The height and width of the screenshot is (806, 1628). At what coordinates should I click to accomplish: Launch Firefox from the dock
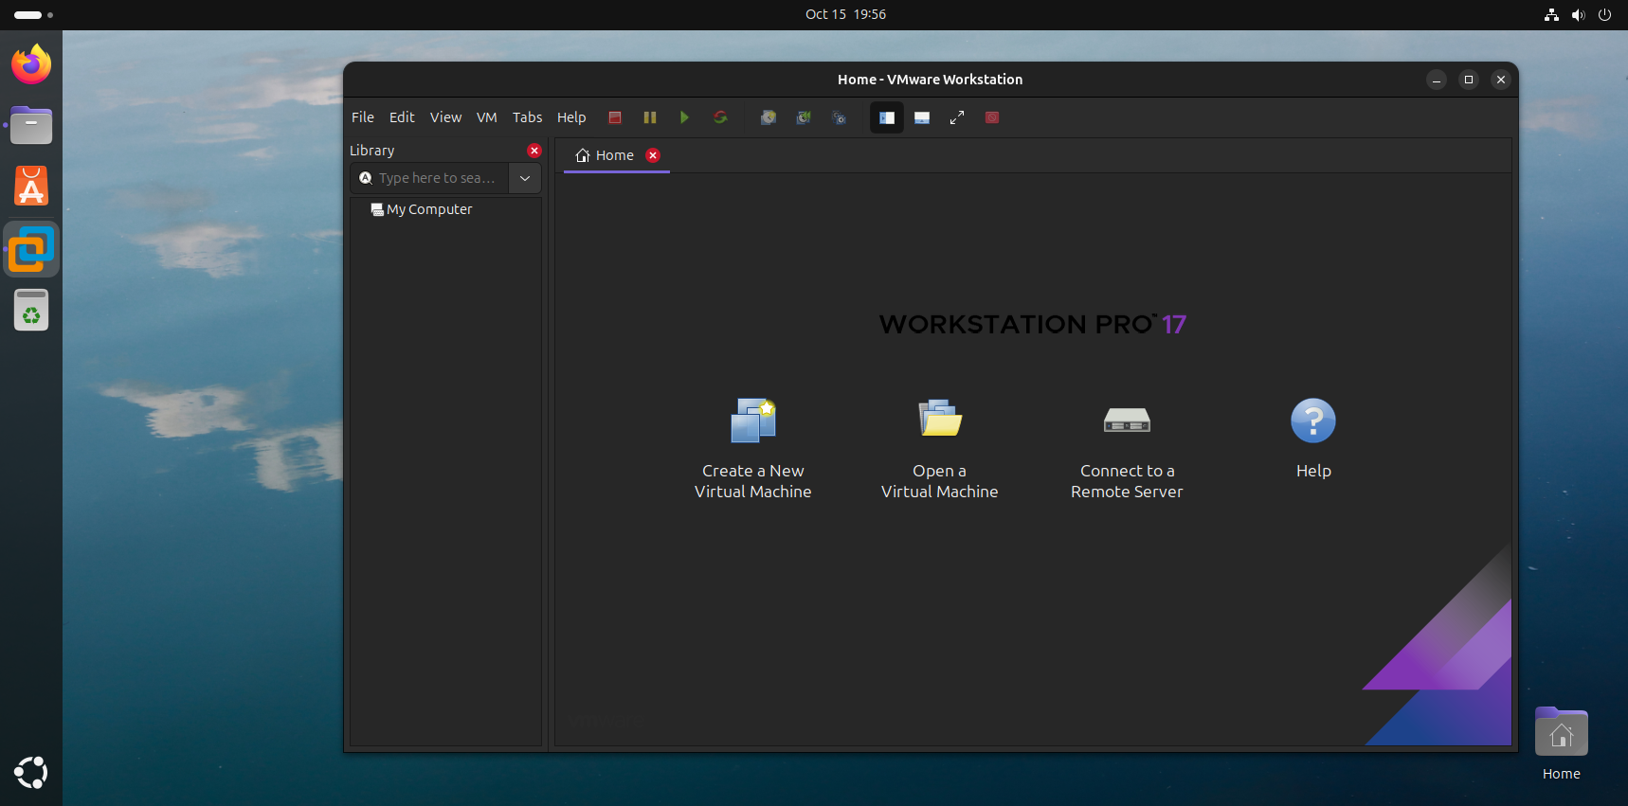click(31, 64)
